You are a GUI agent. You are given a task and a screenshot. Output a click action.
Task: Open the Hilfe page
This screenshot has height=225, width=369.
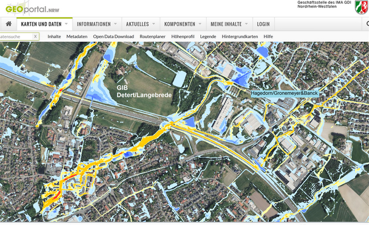click(268, 36)
